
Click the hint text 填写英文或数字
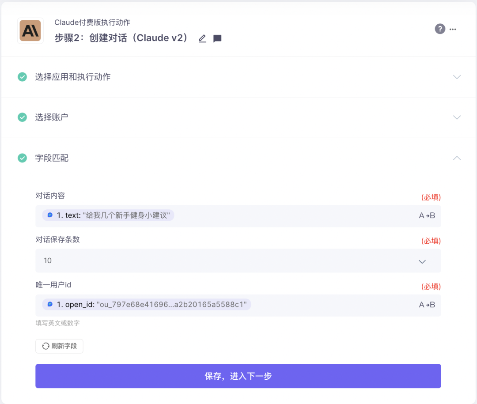57,323
